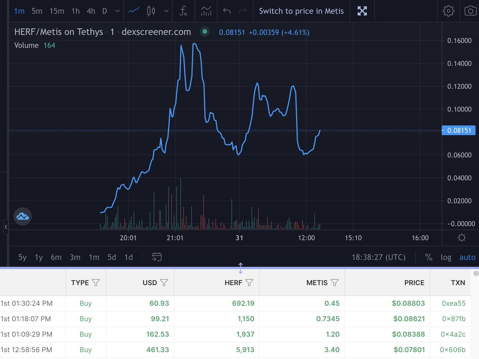Viewport: 479px width, 359px height.
Task: Open indicator templates bar-chart icon
Action: pyautogui.click(x=206, y=11)
